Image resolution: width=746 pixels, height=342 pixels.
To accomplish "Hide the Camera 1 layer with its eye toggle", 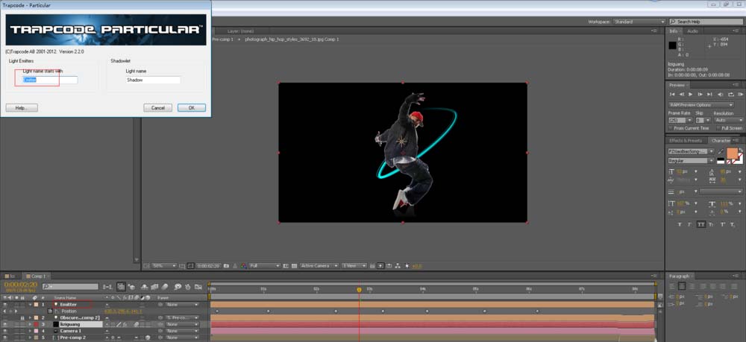I will (x=4, y=331).
